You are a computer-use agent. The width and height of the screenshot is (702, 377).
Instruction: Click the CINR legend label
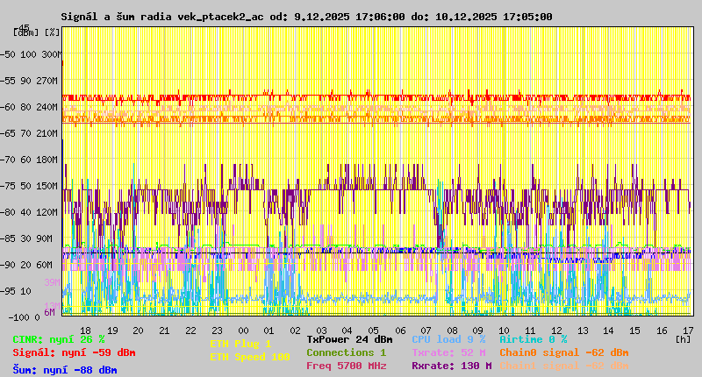(58, 338)
